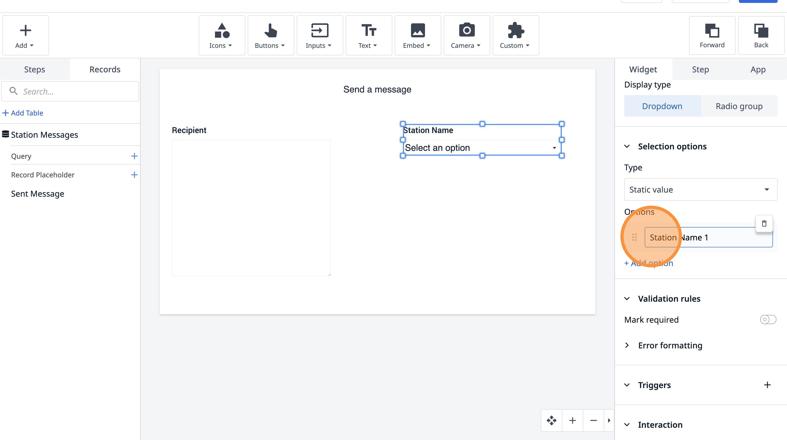
Task: Select Radio group display type
Action: coord(739,106)
